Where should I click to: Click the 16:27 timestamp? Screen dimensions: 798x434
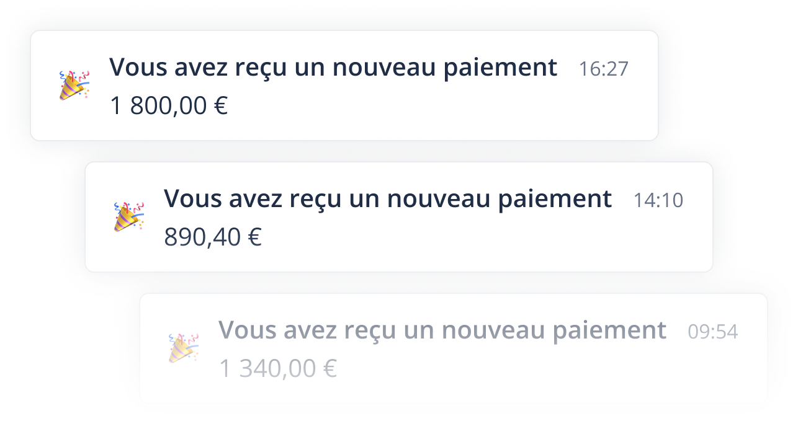point(603,69)
